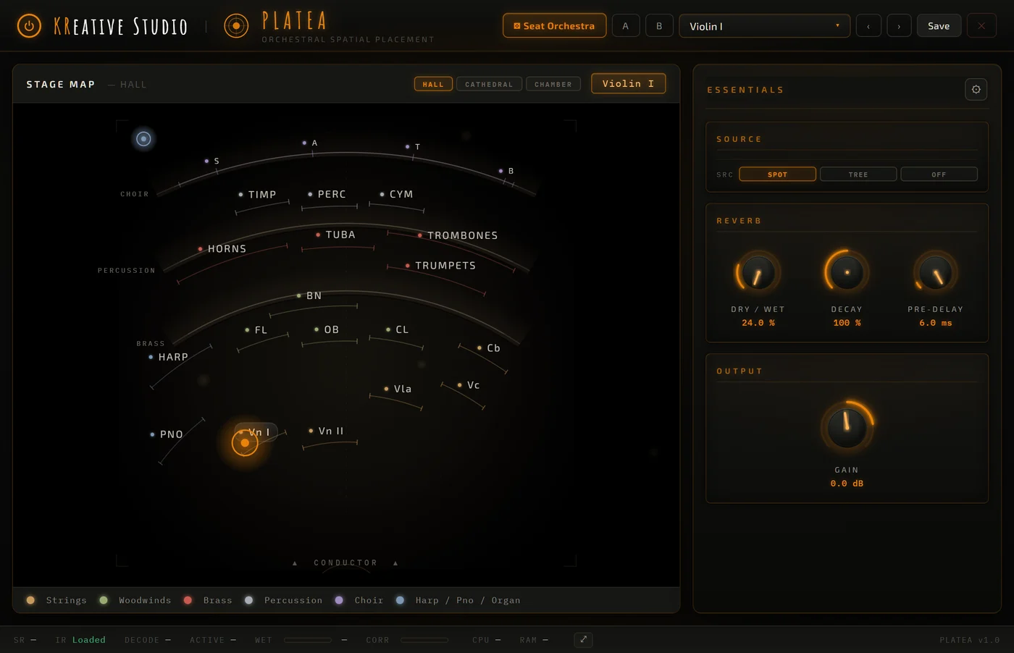Image resolution: width=1014 pixels, height=653 pixels.
Task: Select the OB seat marker
Action: click(317, 329)
